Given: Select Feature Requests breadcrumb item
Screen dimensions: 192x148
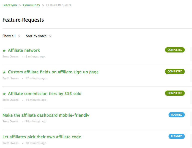Looking at the screenshot, I should 59,5.
